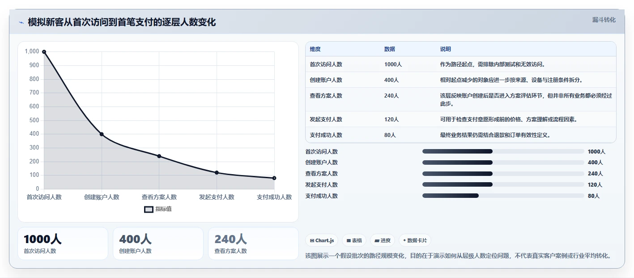This screenshot has height=278, width=634.
Task: Click the 进度 chip
Action: pyautogui.click(x=382, y=240)
